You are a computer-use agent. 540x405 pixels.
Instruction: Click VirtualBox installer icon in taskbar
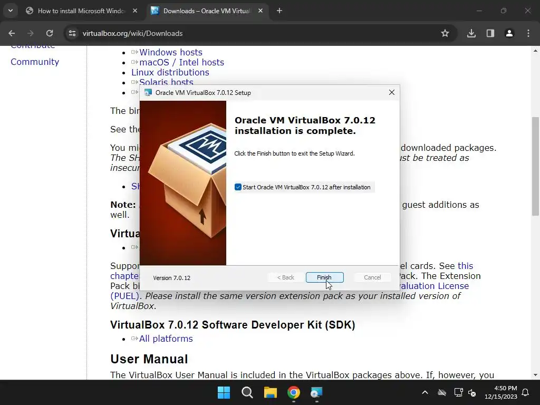(316, 392)
